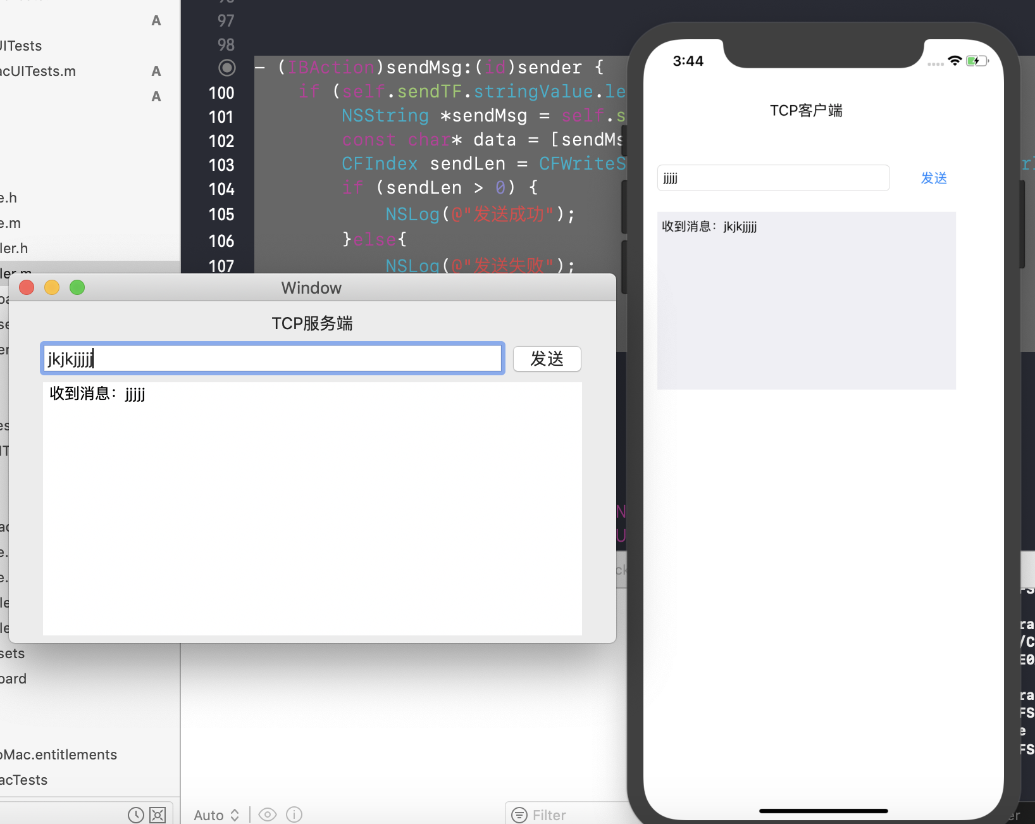The image size is (1035, 824).
Task: Tap the 3:44 clock in simulator status bar
Action: [688, 61]
